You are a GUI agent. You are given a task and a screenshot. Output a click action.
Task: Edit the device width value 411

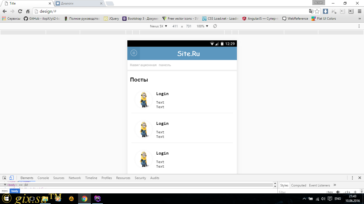pos(175,26)
